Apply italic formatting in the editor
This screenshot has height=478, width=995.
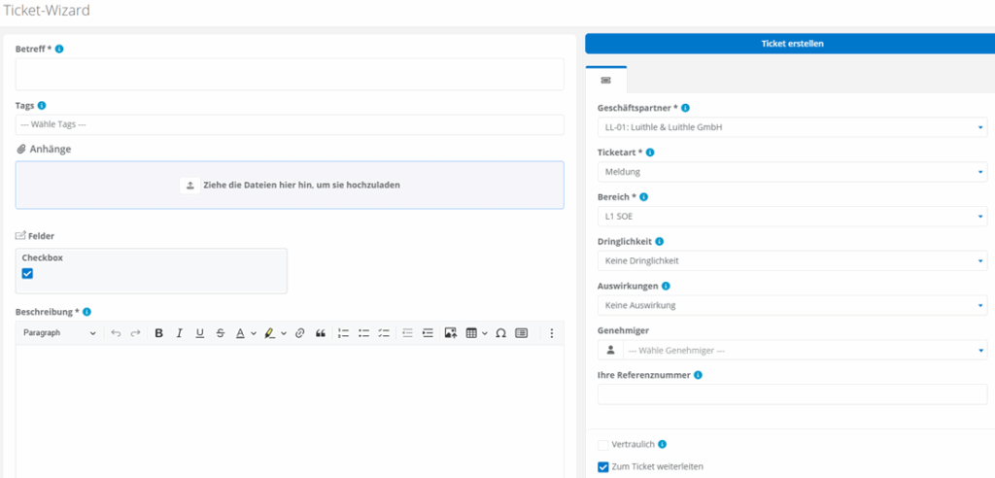coord(179,333)
